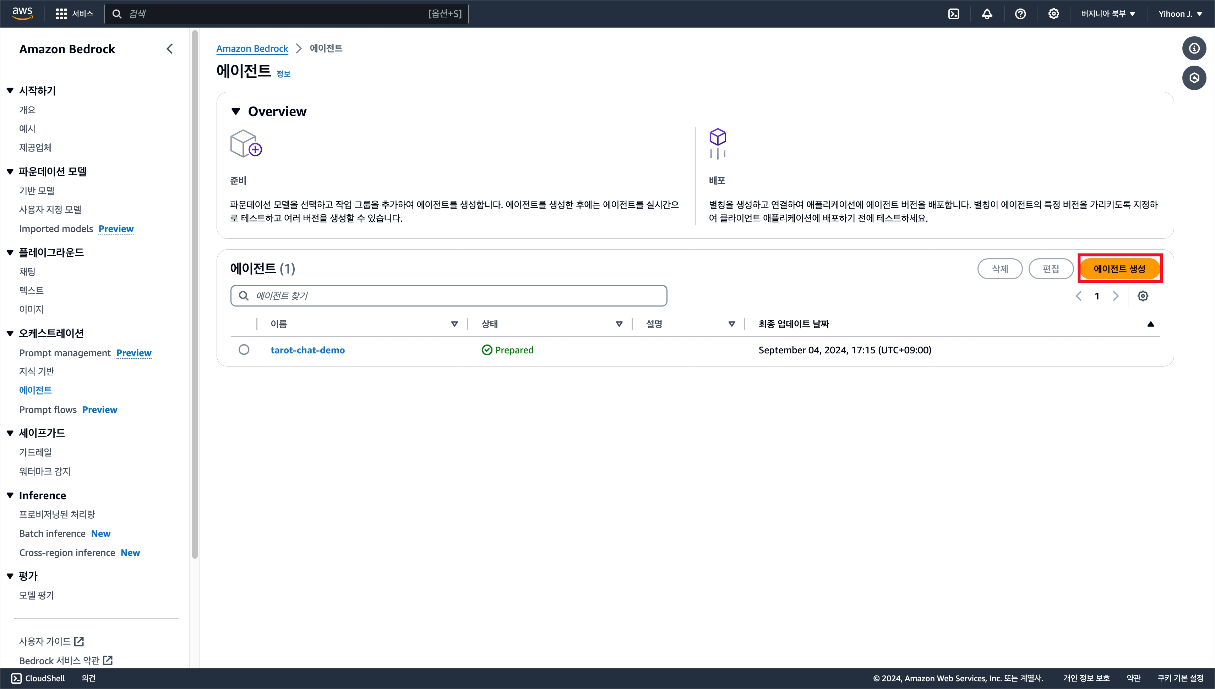Open 지식 기반 in sidebar
This screenshot has width=1215, height=689.
coord(37,371)
